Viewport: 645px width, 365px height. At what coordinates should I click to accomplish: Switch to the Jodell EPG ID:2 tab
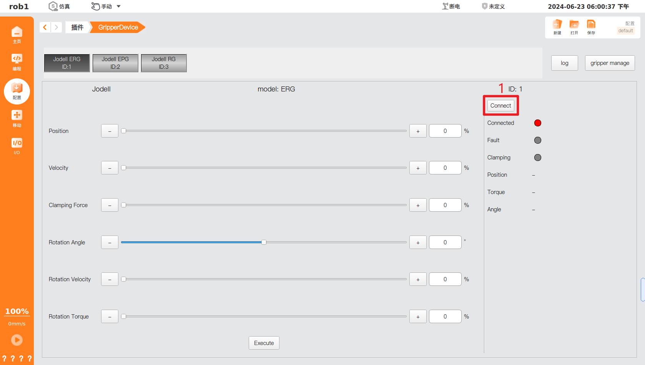[115, 63]
